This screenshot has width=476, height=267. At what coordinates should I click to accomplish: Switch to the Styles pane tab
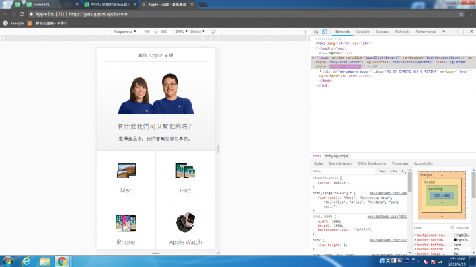coord(319,163)
